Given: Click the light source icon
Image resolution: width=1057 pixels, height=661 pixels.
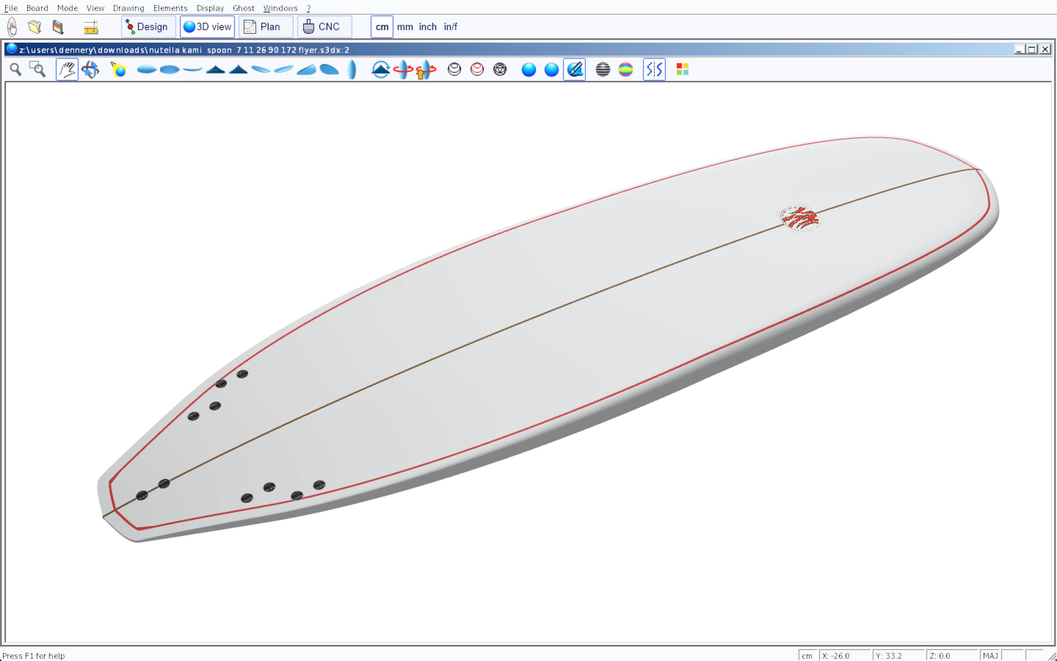Looking at the screenshot, I should click(119, 69).
